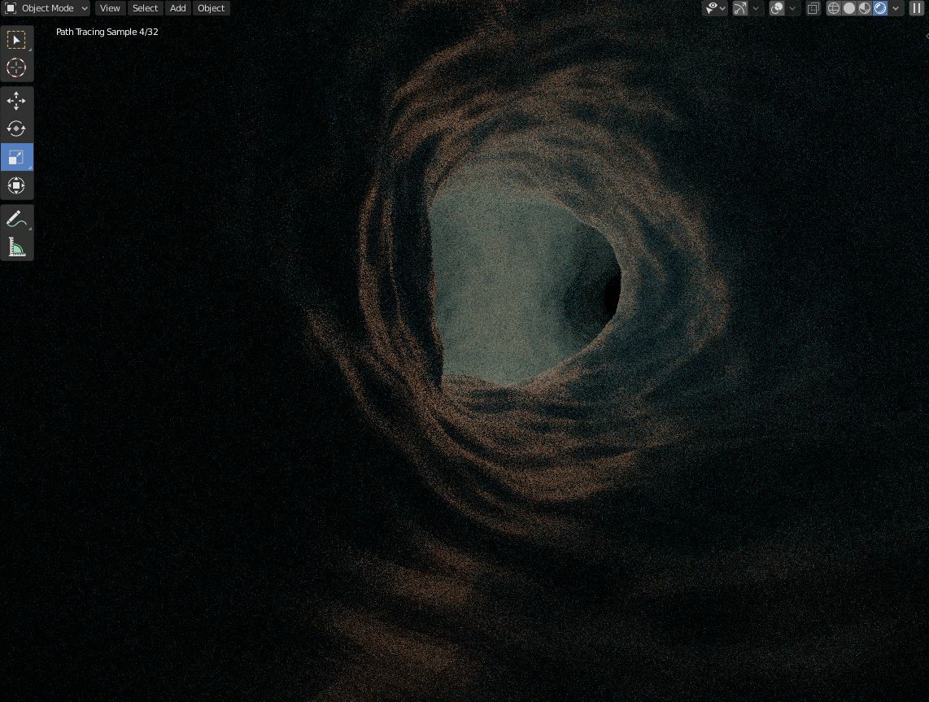Open the gizmos settings dropdown
This screenshot has width=929, height=702.
click(x=756, y=8)
